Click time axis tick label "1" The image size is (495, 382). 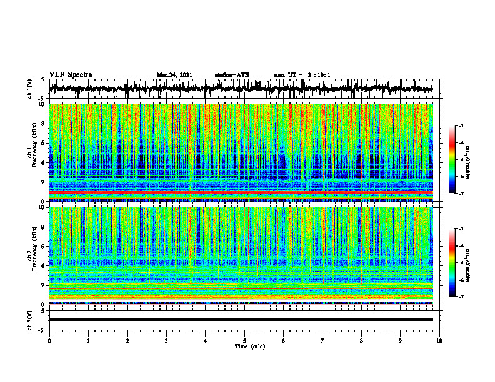[x=88, y=341]
